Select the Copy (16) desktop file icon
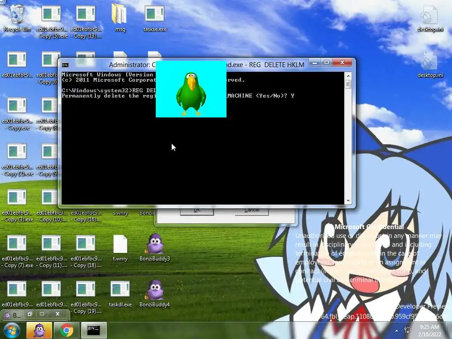 [x=86, y=216]
